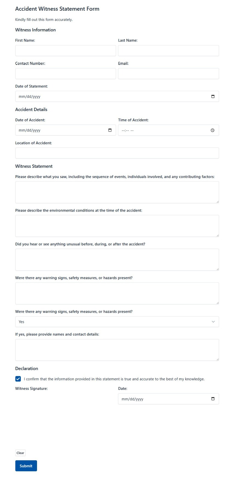The width and height of the screenshot is (237, 482).
Task: Click the names and contact details textarea
Action: [117, 350]
